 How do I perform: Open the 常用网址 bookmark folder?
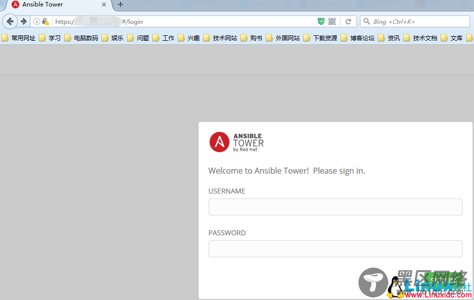19,38
